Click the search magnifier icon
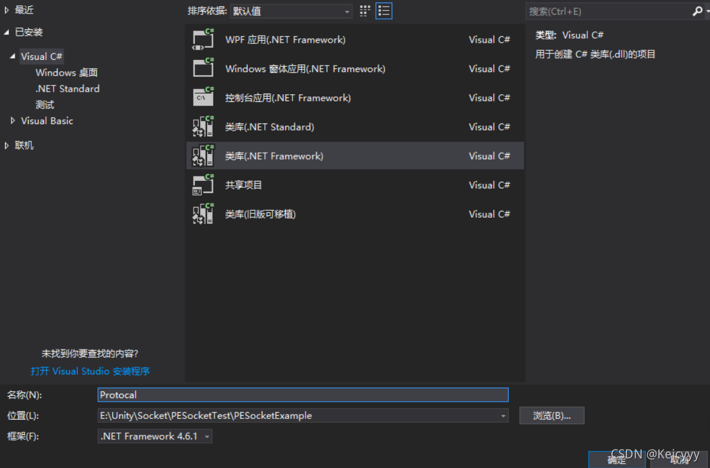Image resolution: width=710 pixels, height=468 pixels. [x=700, y=11]
